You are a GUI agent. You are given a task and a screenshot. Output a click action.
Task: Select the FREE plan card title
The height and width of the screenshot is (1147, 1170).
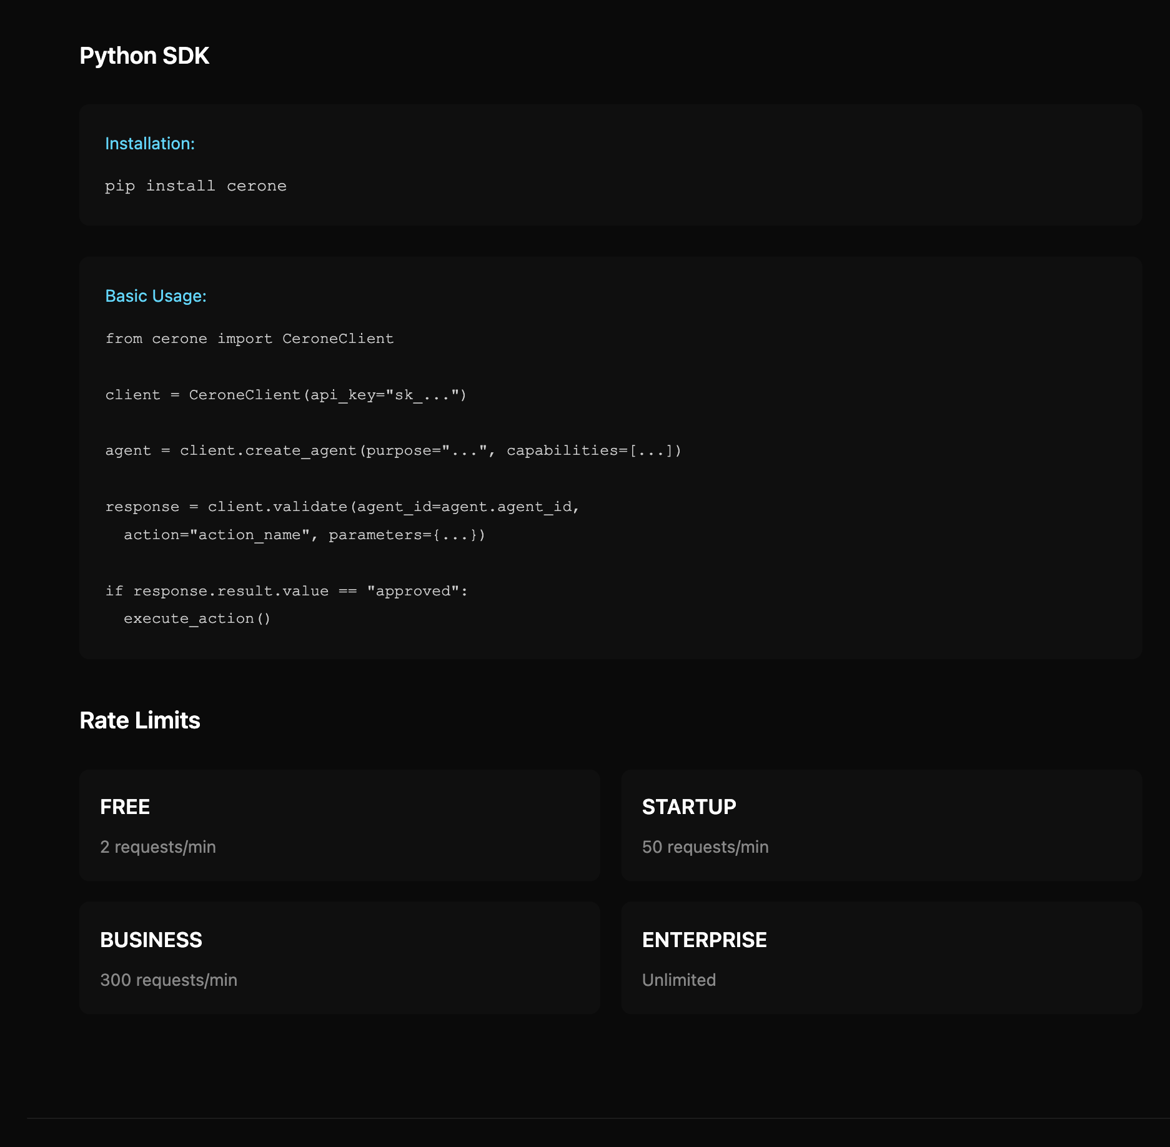pyautogui.click(x=125, y=807)
